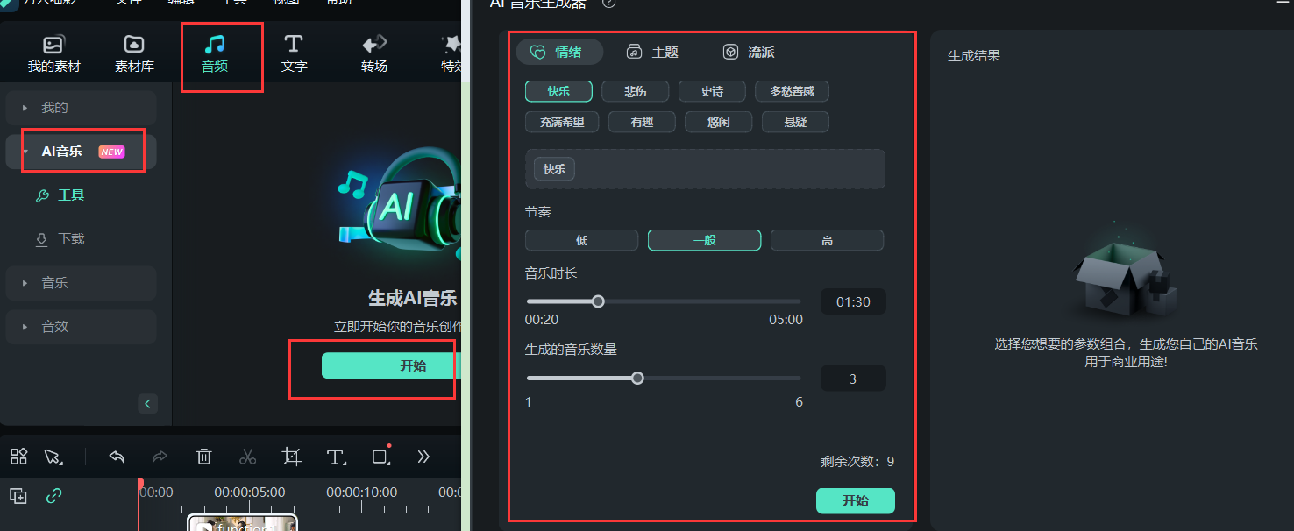Click 工具 under AI音乐 in the sidebar
The image size is (1294, 531).
71,195
